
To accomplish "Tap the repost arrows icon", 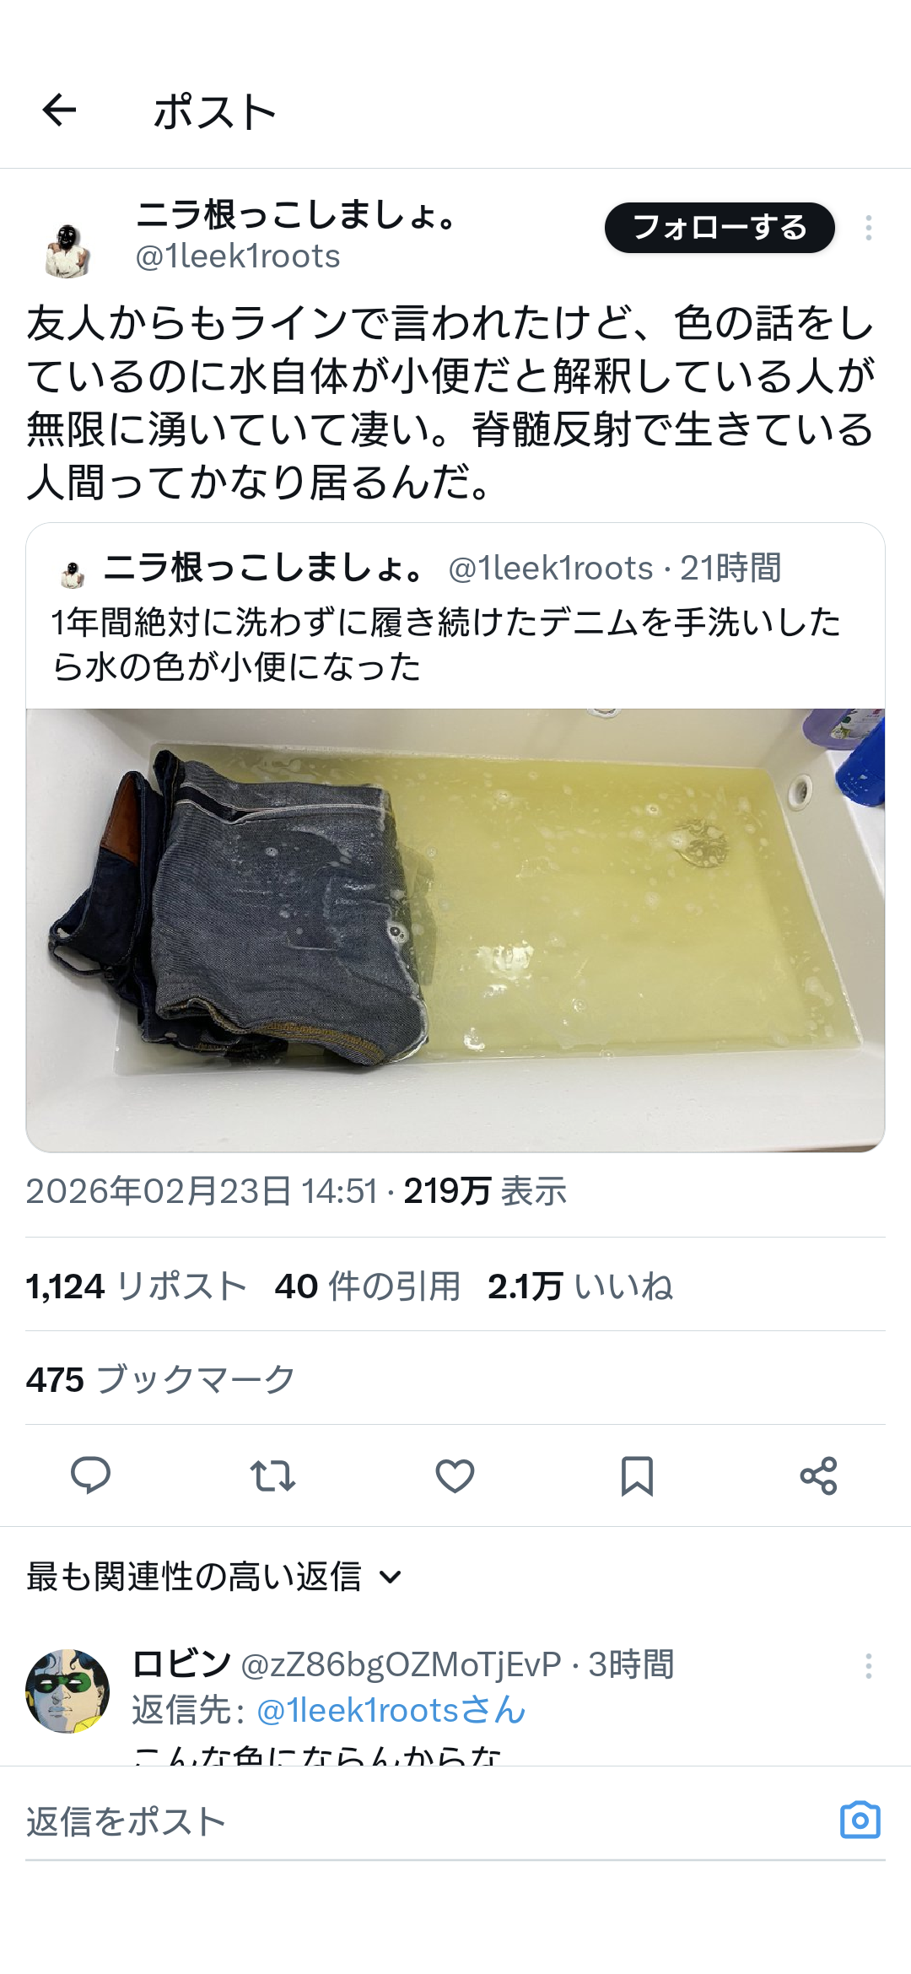I will (272, 1475).
